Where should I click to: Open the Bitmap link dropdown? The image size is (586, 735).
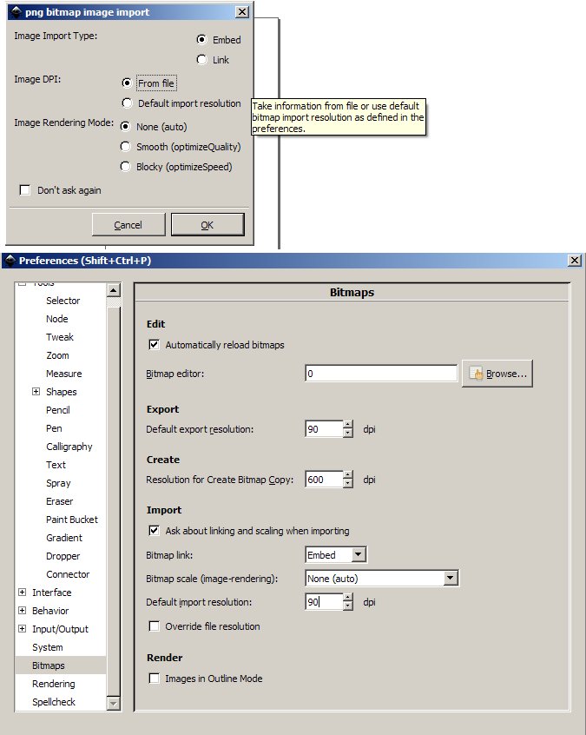pos(336,554)
